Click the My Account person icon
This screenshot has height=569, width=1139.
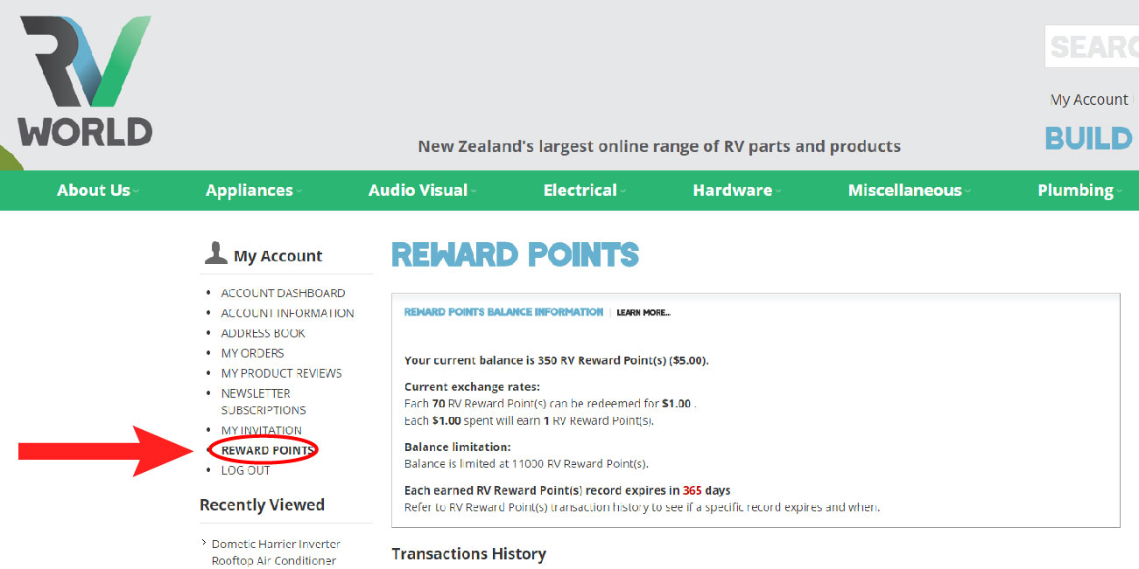tap(215, 253)
